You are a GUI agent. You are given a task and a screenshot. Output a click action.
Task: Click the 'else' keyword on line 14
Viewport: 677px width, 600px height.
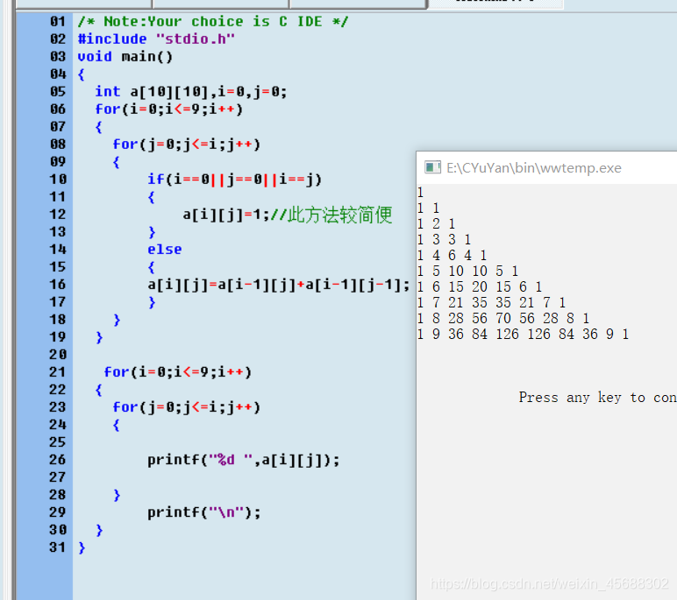coord(165,250)
